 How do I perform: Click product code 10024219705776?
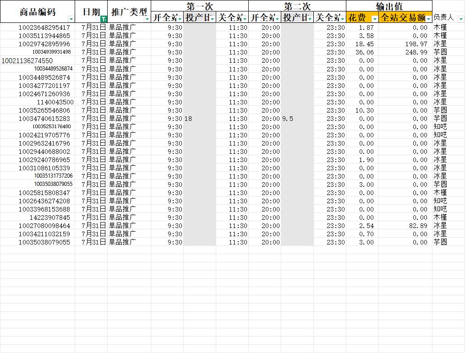click(x=44, y=135)
